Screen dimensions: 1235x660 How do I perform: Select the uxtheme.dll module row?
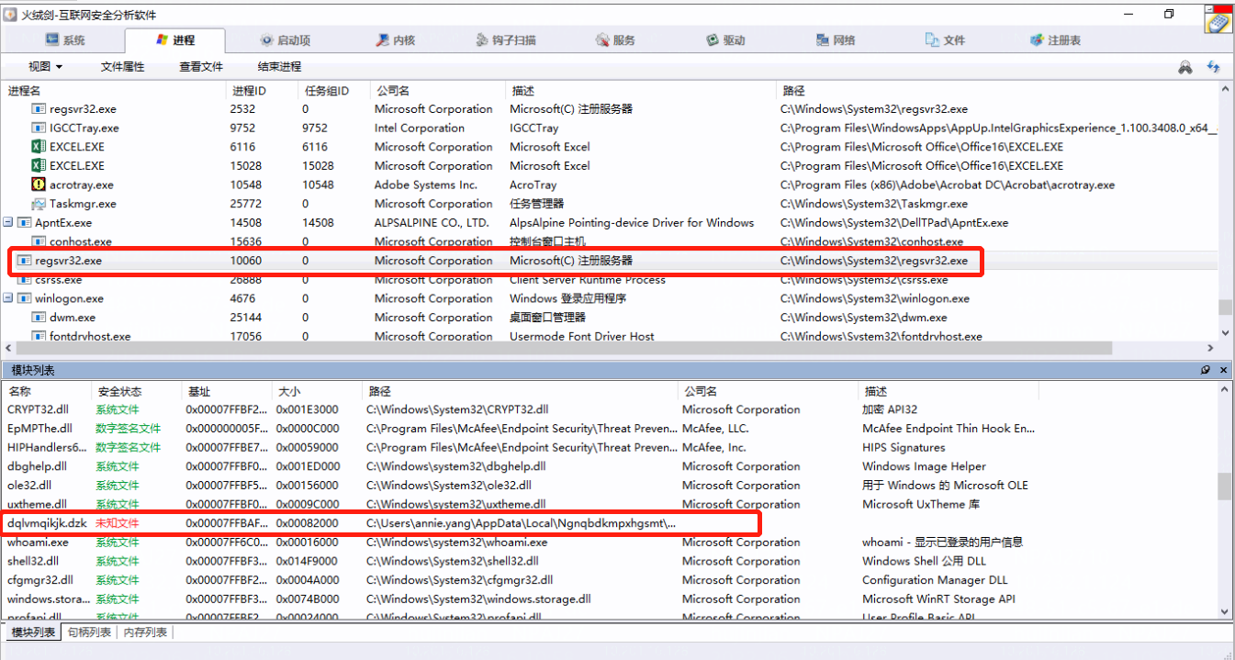point(608,504)
